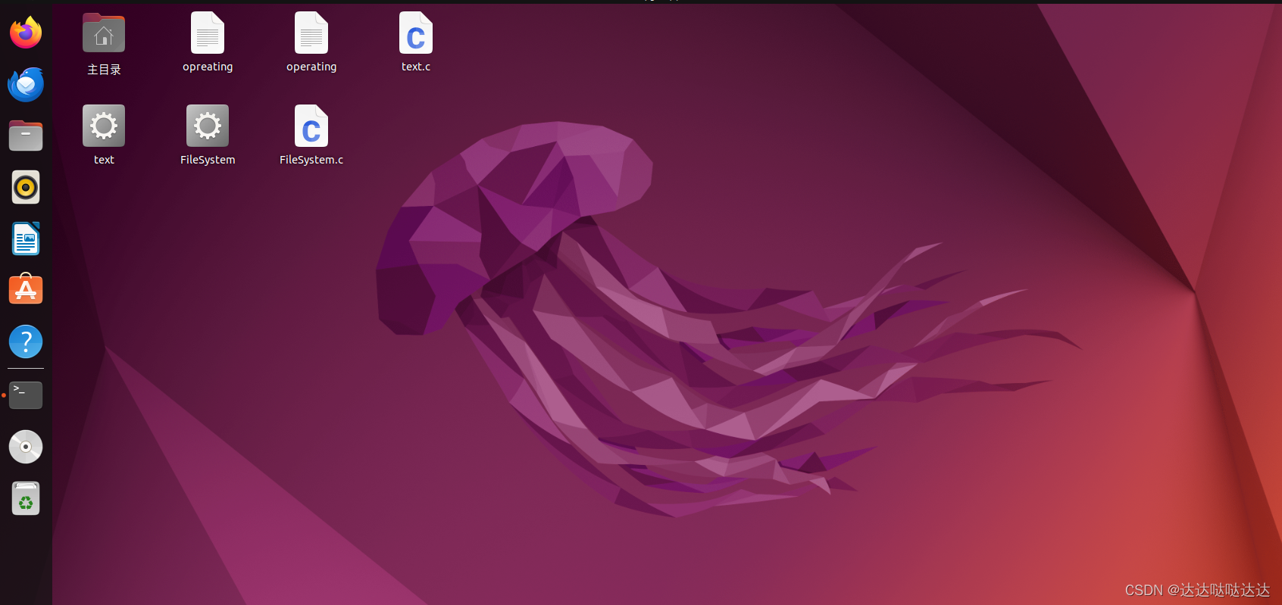
Task: Open the Trash in the dock
Action: [26, 498]
